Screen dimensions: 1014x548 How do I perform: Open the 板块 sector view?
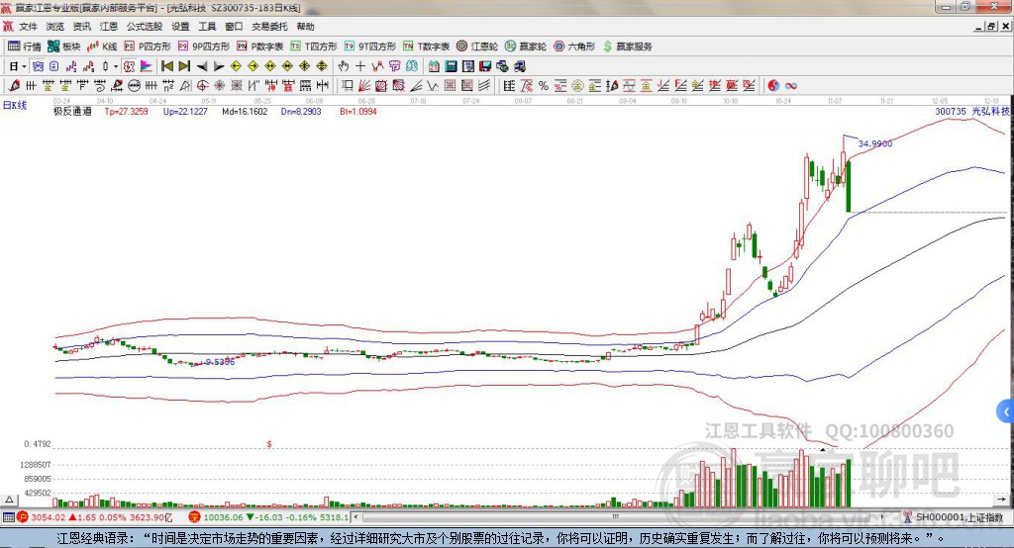pos(63,46)
